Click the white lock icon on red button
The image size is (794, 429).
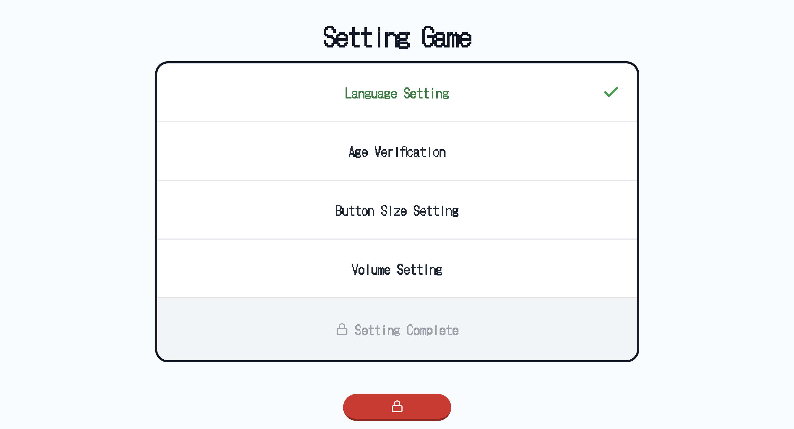(x=397, y=407)
